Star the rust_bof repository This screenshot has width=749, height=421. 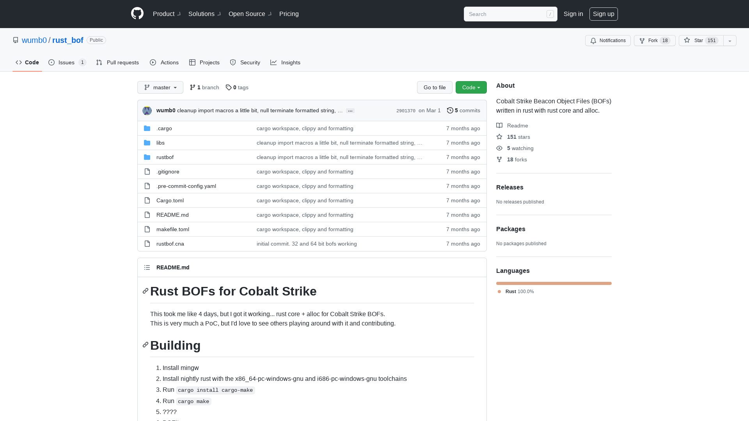pyautogui.click(x=701, y=41)
